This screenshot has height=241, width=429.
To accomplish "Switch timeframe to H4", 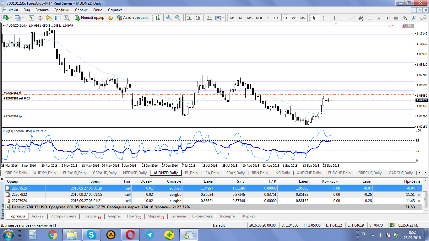I will pyautogui.click(x=276, y=18).
